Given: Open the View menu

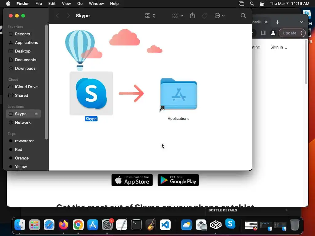Looking at the screenshot, I should point(66,4).
